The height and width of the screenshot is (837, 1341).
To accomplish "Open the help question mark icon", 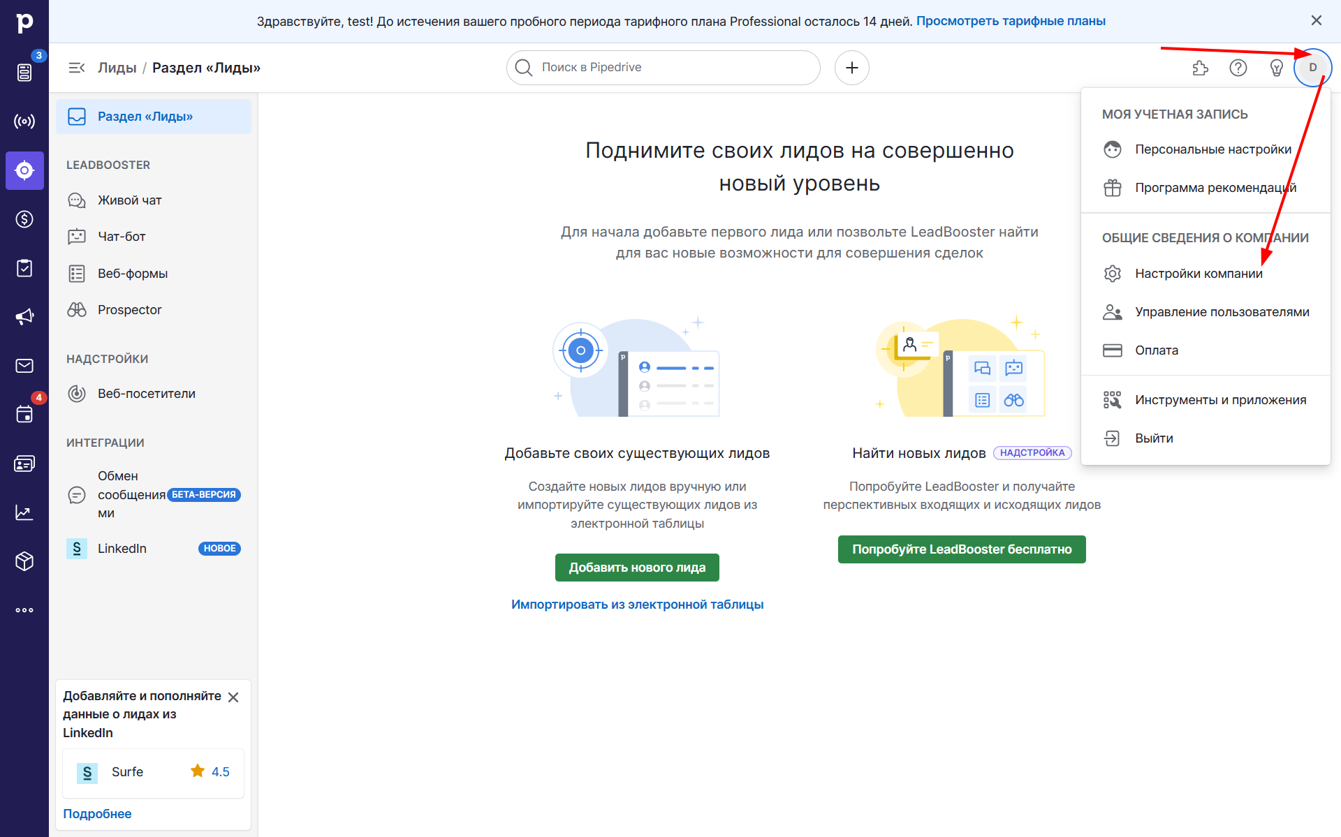I will 1238,68.
